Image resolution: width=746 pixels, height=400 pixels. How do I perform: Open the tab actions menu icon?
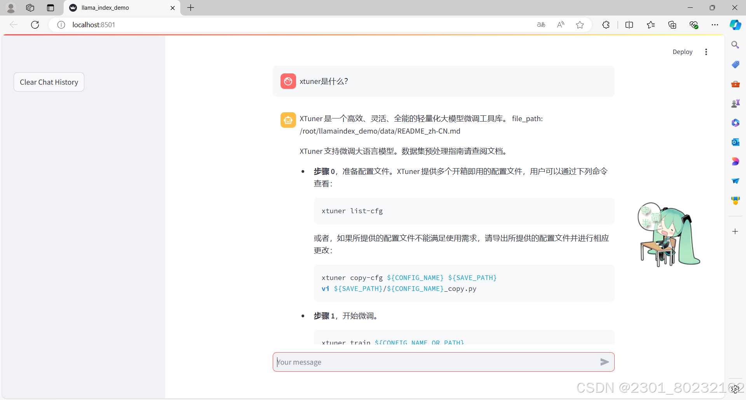51,8
